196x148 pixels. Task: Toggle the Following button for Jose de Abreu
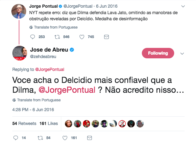(158, 53)
